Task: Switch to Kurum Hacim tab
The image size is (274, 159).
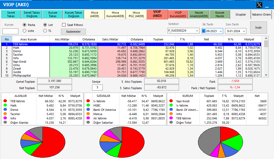Action: 220,14
